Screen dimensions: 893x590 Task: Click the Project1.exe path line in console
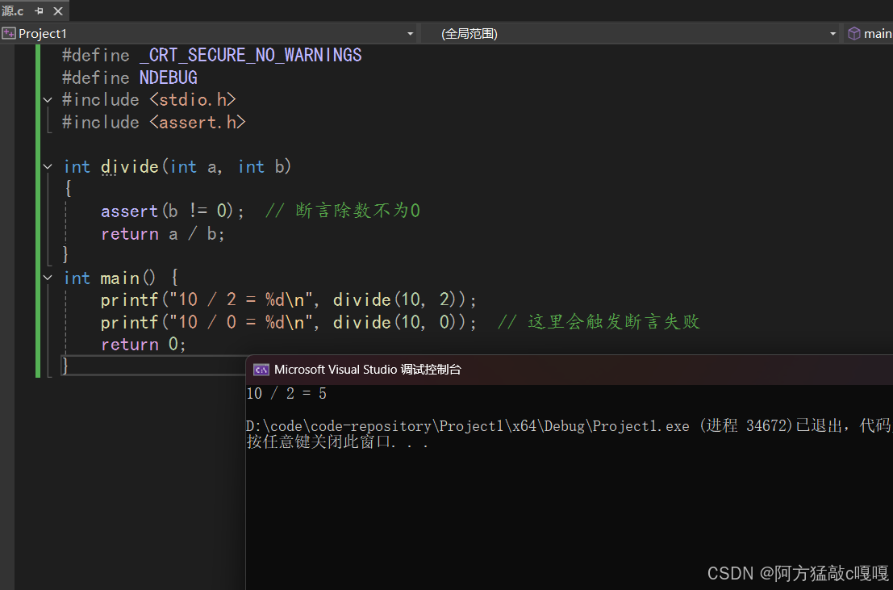click(x=569, y=426)
